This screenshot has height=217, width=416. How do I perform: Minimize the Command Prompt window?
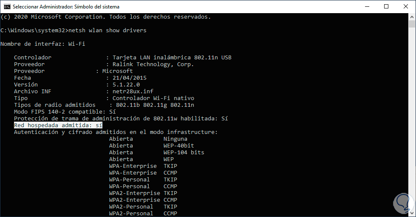366,7
